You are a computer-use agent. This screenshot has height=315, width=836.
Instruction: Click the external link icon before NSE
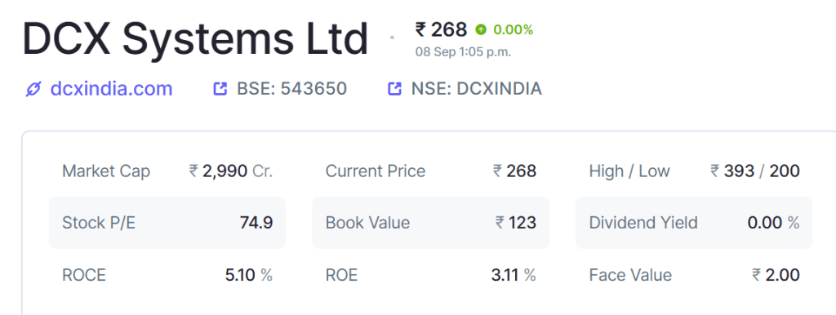point(394,89)
